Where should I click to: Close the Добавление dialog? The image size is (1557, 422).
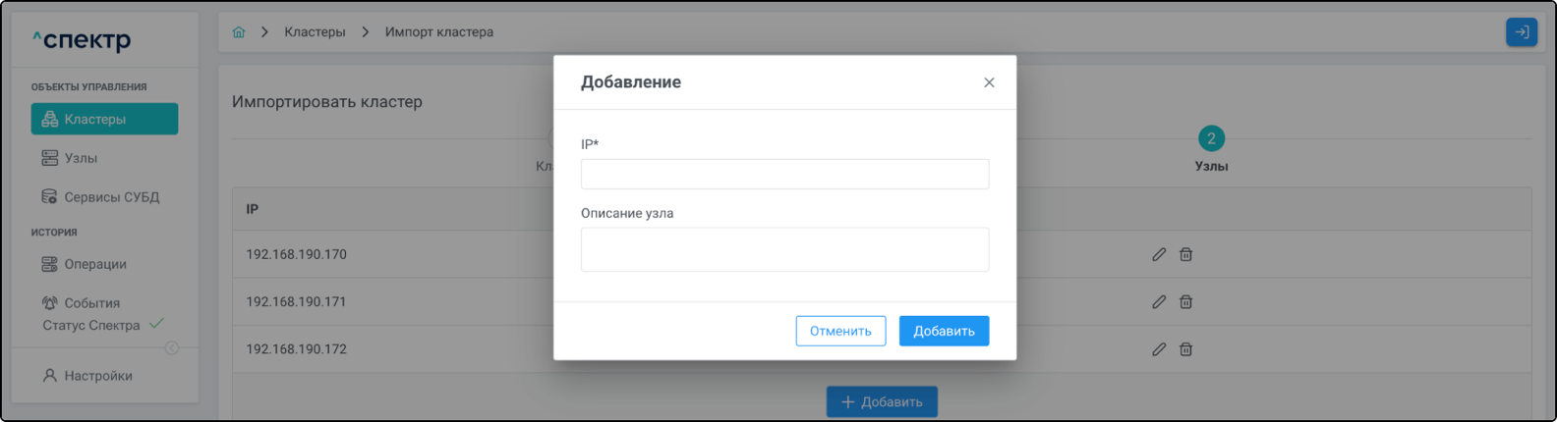(x=989, y=82)
